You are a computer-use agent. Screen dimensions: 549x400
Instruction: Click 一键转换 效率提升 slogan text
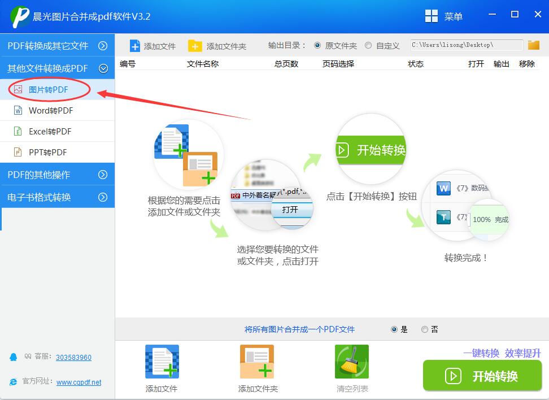[x=502, y=353]
